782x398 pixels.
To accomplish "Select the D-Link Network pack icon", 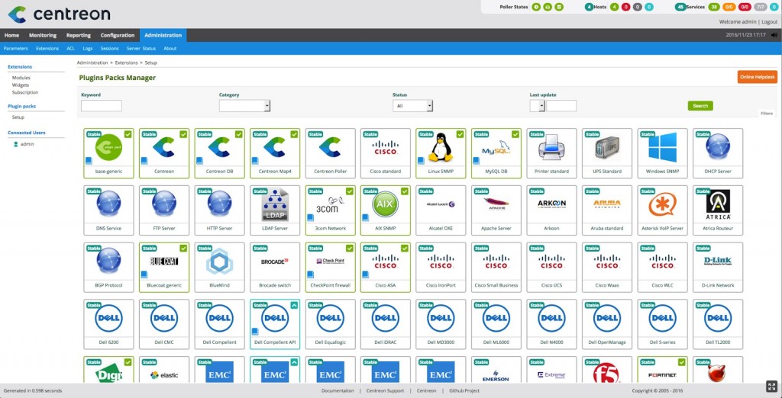I will (718, 262).
